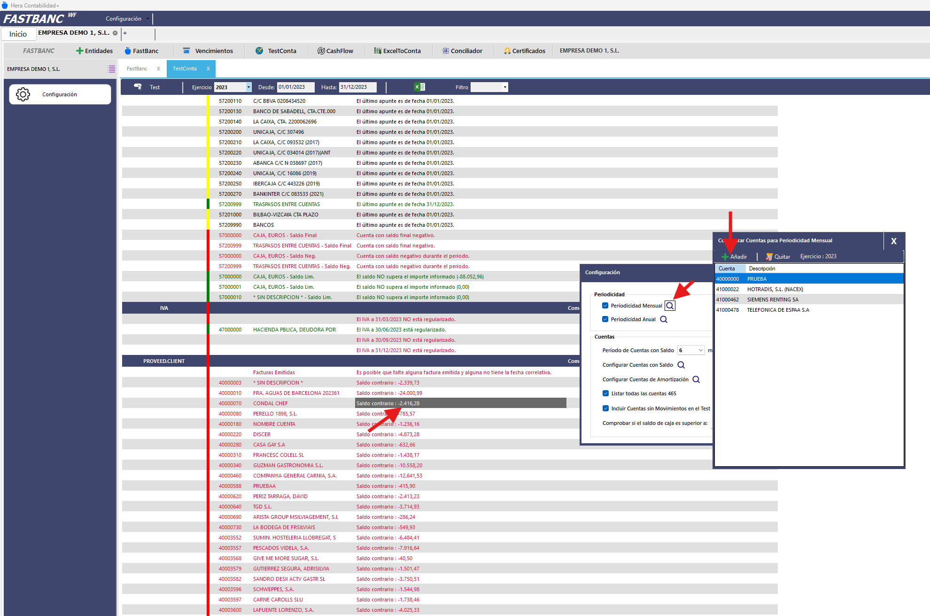Open Periodicidad Anual magnifier search
930x616 pixels.
coord(664,319)
